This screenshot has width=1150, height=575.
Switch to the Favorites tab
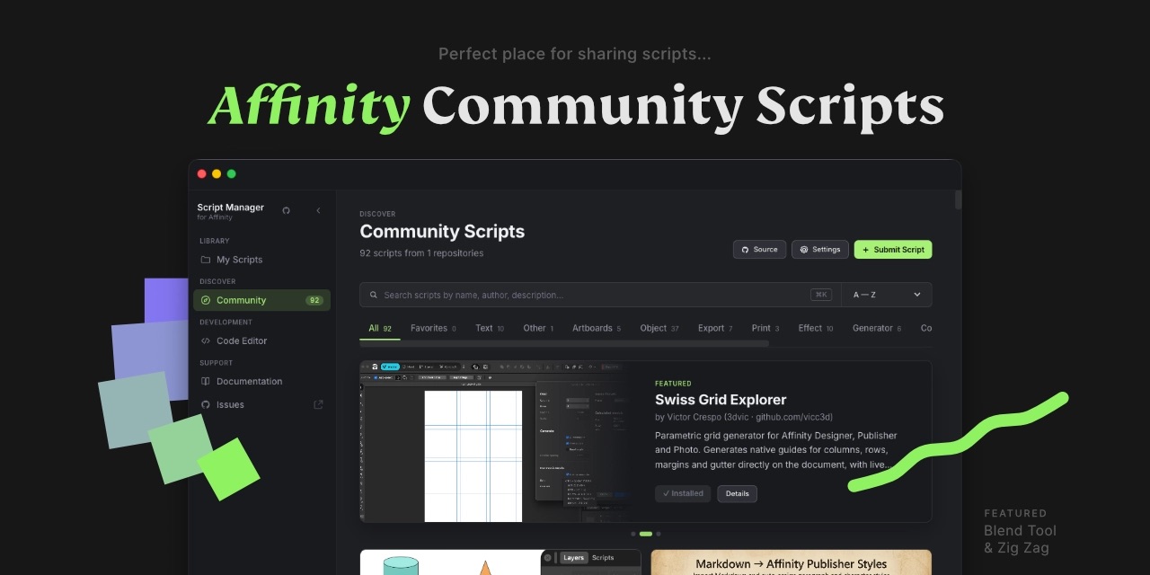433,328
